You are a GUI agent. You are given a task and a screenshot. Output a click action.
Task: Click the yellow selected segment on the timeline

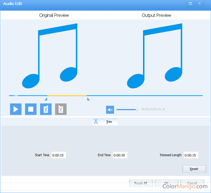click(x=67, y=95)
